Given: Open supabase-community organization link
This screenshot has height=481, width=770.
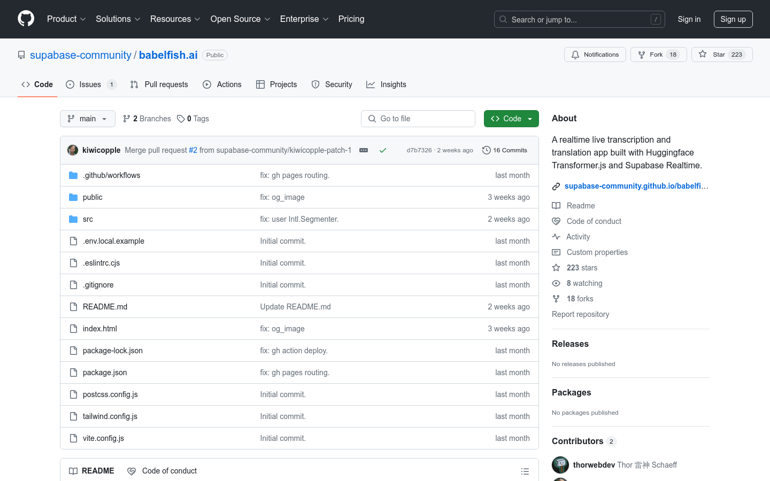Looking at the screenshot, I should tap(81, 55).
